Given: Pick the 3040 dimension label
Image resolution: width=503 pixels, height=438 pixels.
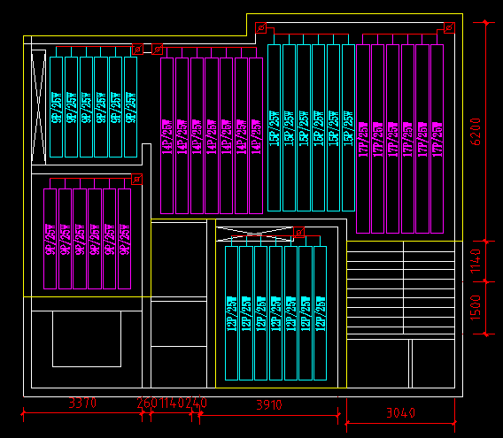Looking at the screenshot, I should (400, 413).
